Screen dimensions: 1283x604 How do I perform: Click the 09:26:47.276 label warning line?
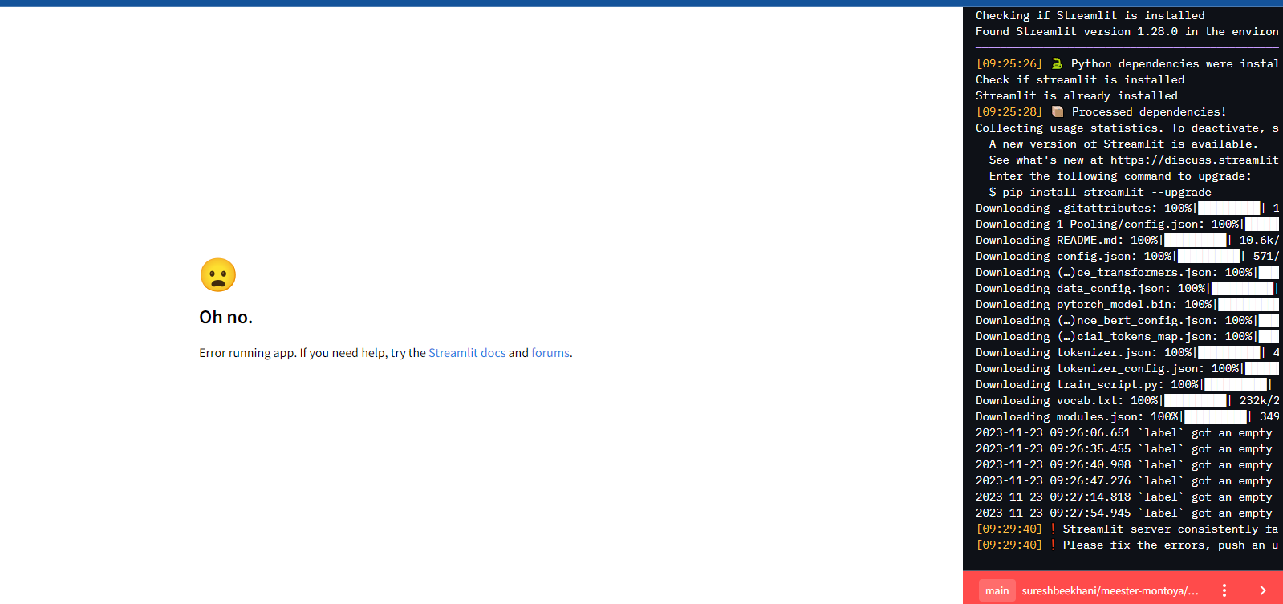click(1124, 480)
